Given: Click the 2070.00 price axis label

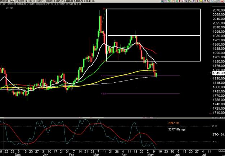Looking at the screenshot, I should [x=219, y=10].
